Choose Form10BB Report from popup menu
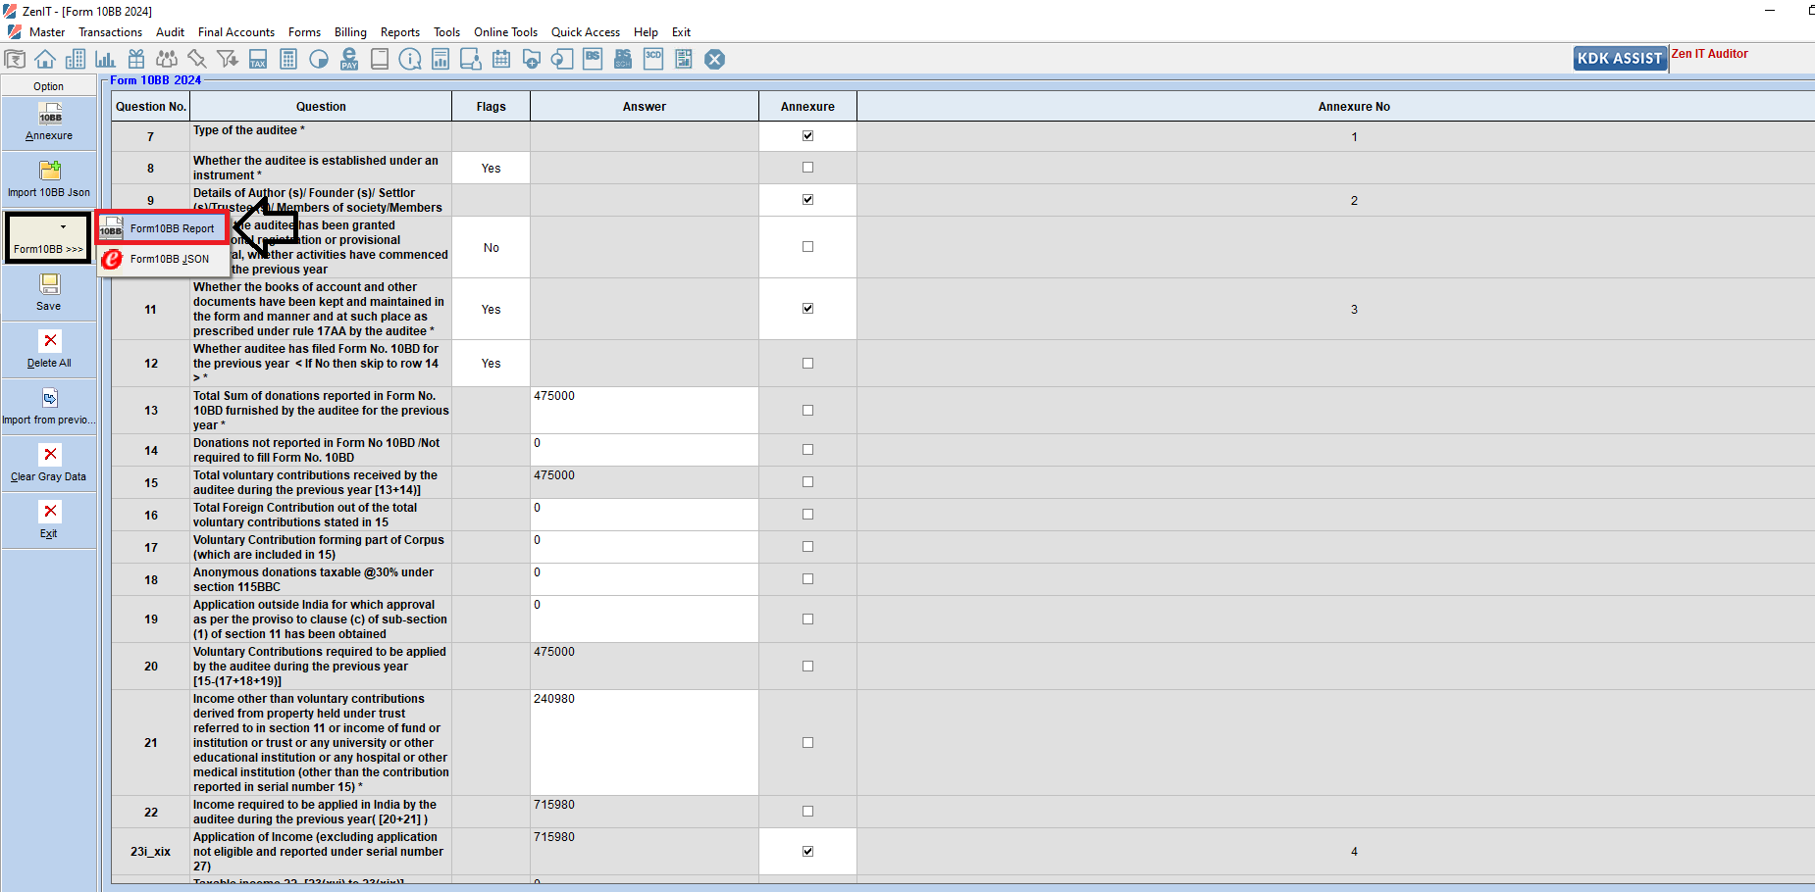 click(x=162, y=228)
